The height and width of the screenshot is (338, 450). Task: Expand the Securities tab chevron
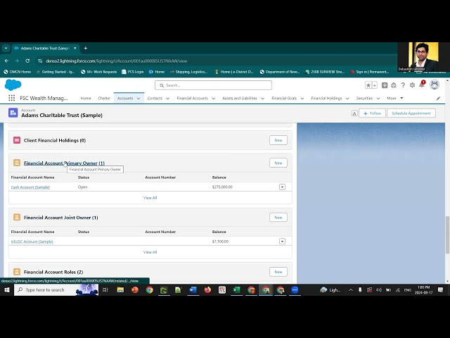tap(378, 99)
